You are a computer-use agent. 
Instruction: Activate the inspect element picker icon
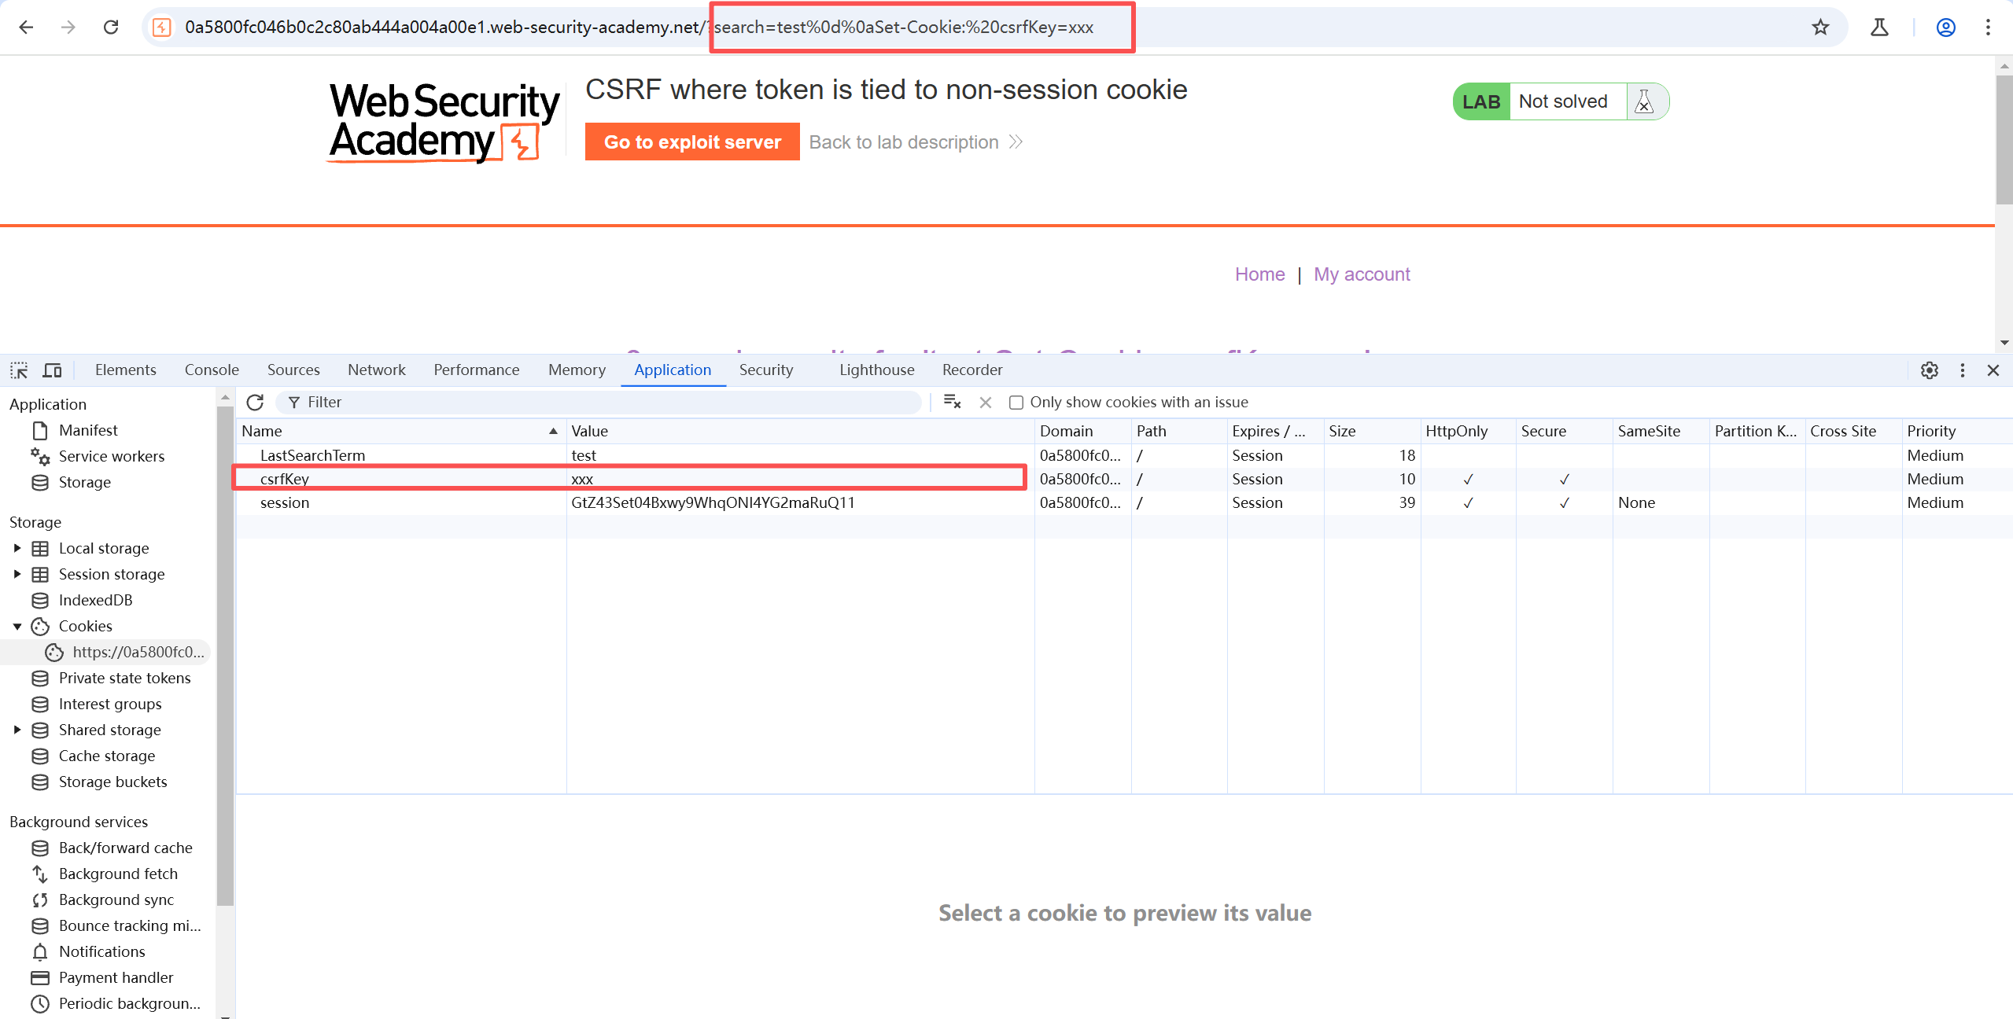point(19,370)
